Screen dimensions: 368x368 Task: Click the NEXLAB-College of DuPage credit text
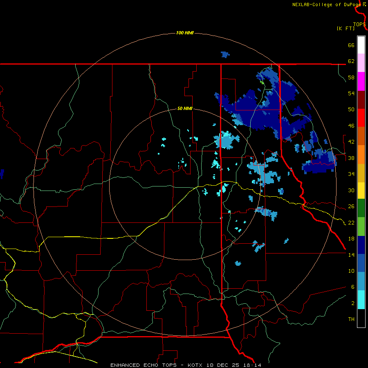[x=327, y=4]
